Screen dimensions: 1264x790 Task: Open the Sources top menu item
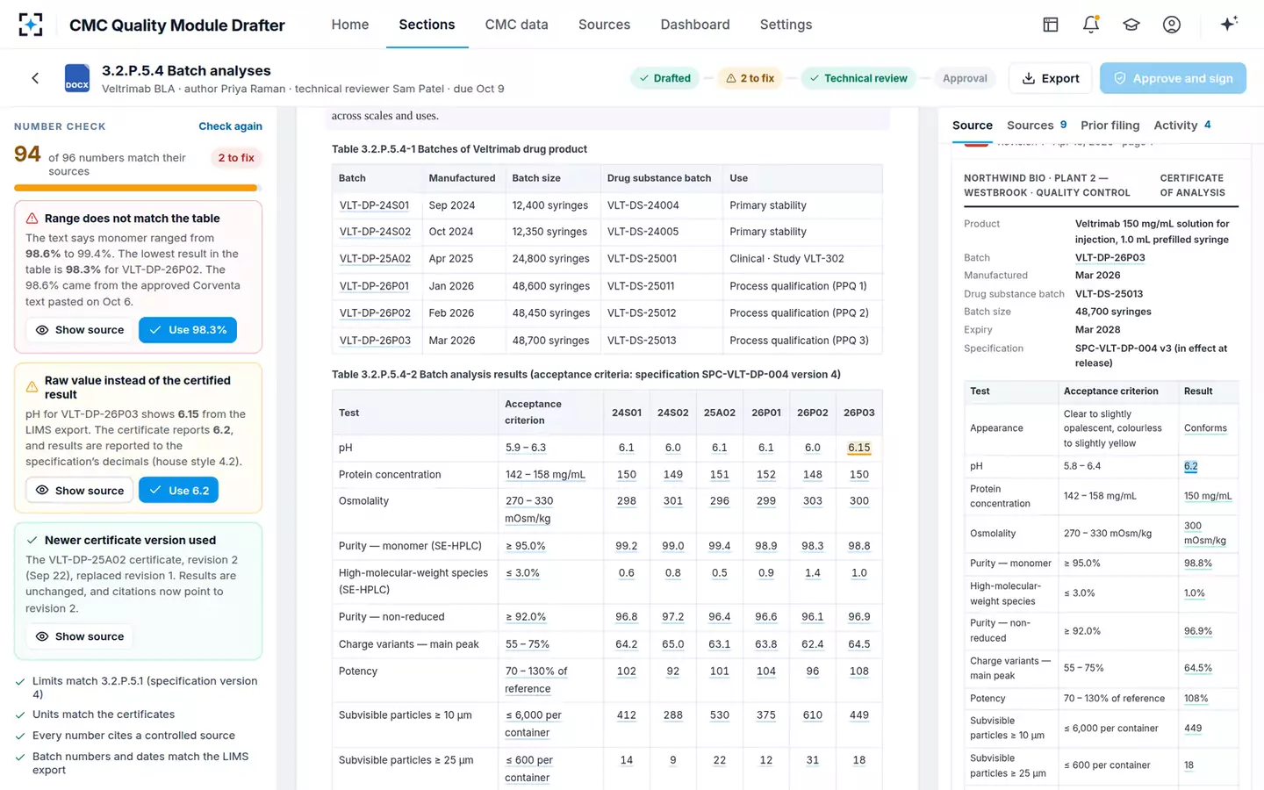coord(604,25)
